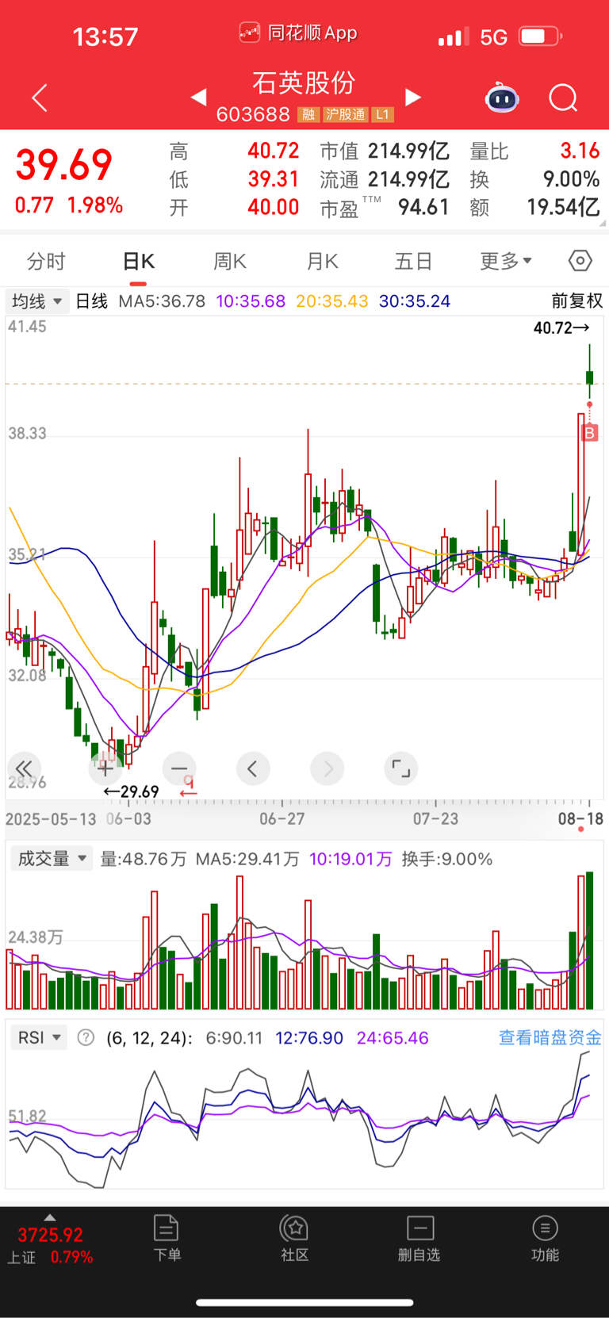Open the 更多 periods dropdown
609x1318 pixels.
506,261
